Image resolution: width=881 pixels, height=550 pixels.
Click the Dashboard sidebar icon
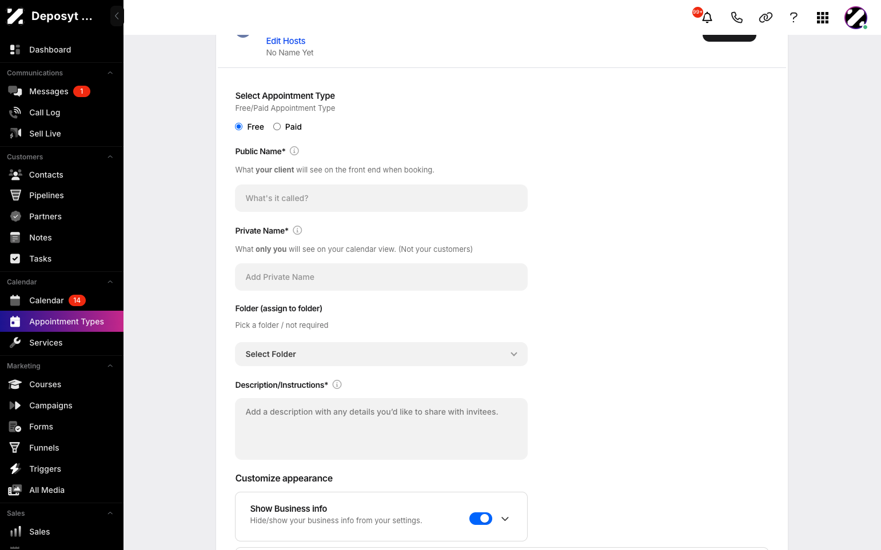pyautogui.click(x=15, y=50)
